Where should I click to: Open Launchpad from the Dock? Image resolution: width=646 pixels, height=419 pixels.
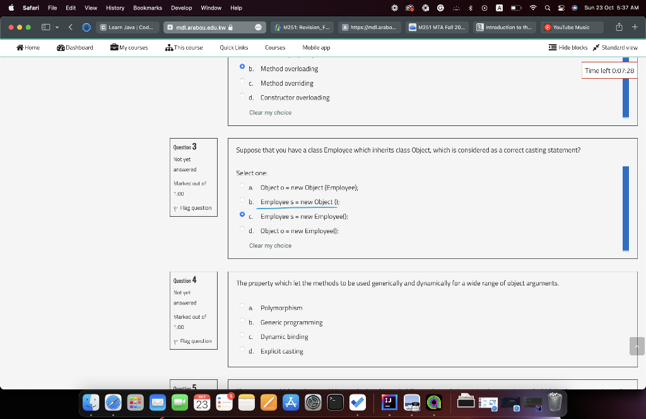135,403
